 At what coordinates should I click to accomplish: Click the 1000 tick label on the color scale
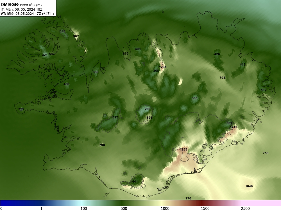tap(165, 208)
